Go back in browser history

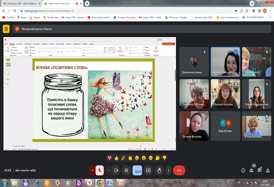[4, 11]
